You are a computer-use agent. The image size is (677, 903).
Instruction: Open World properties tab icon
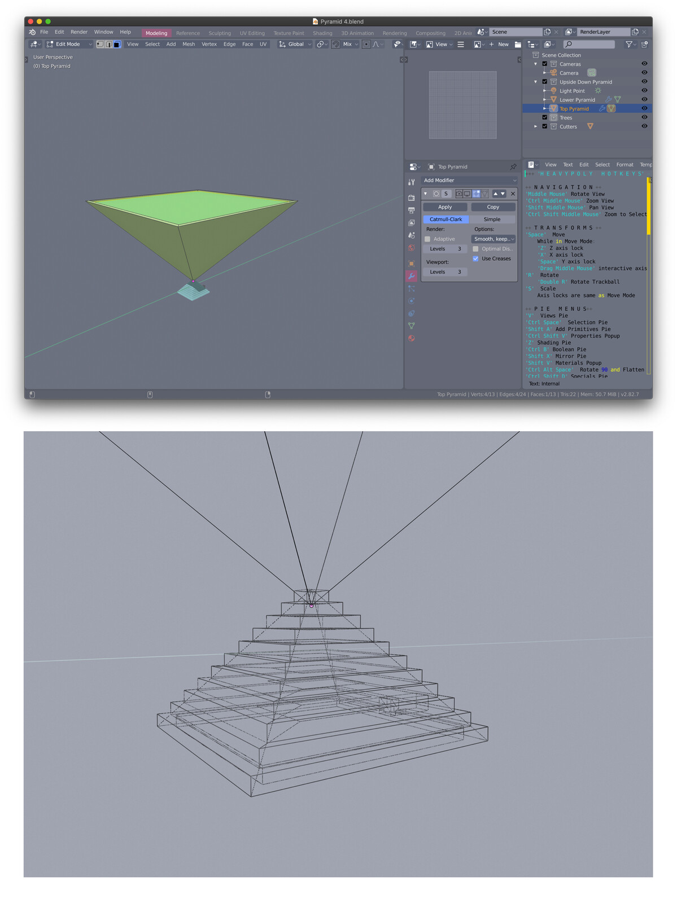click(x=411, y=248)
